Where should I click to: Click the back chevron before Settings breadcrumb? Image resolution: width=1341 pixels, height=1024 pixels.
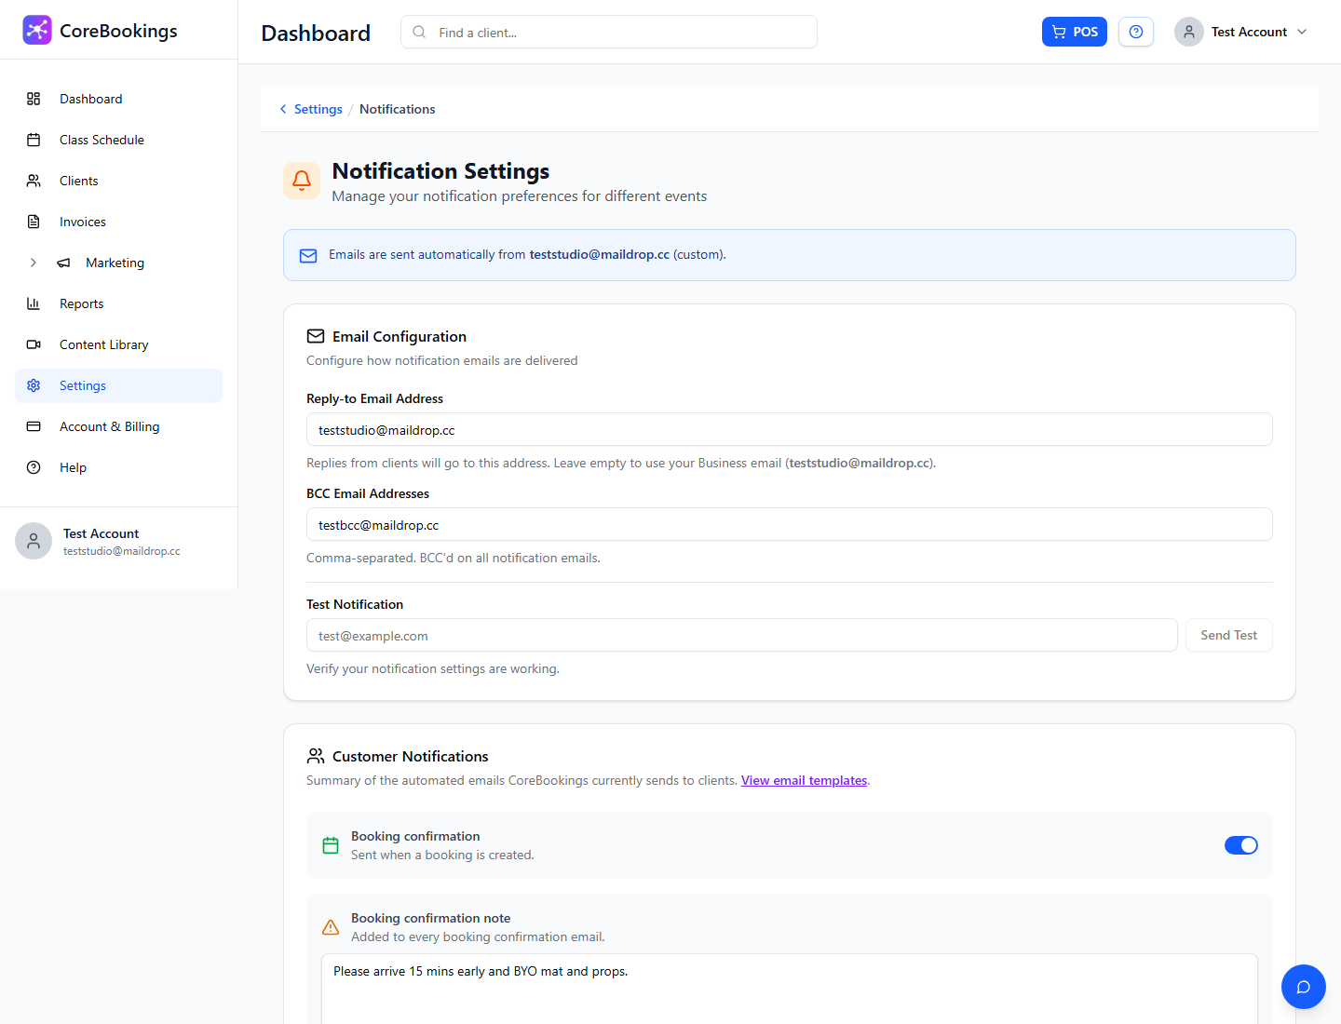click(283, 109)
